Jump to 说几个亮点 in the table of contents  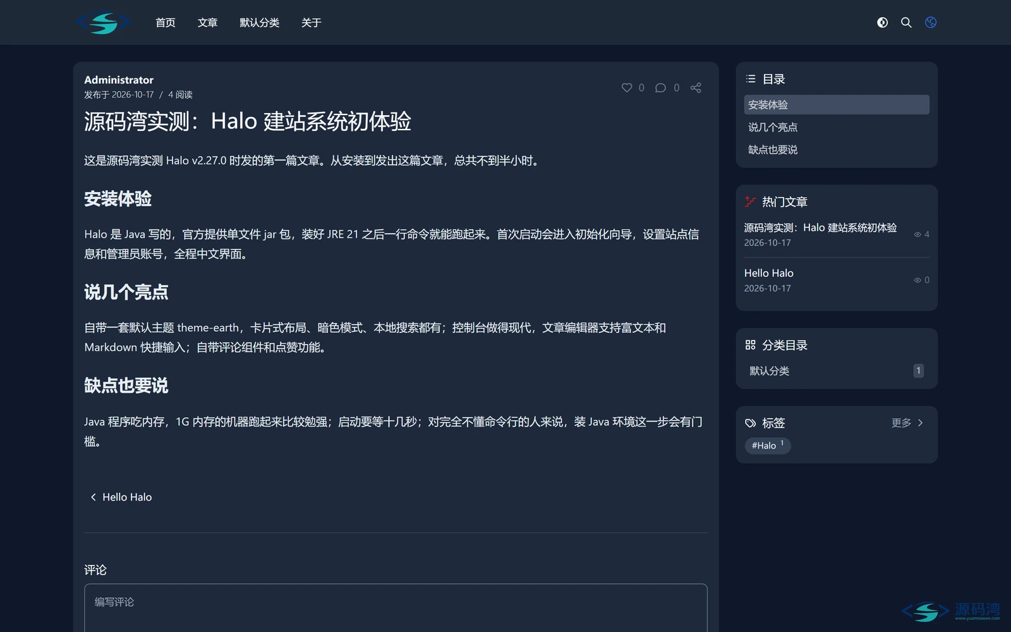pos(837,127)
